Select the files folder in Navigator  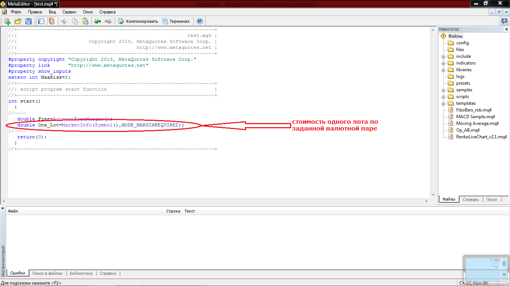pyautogui.click(x=460, y=50)
